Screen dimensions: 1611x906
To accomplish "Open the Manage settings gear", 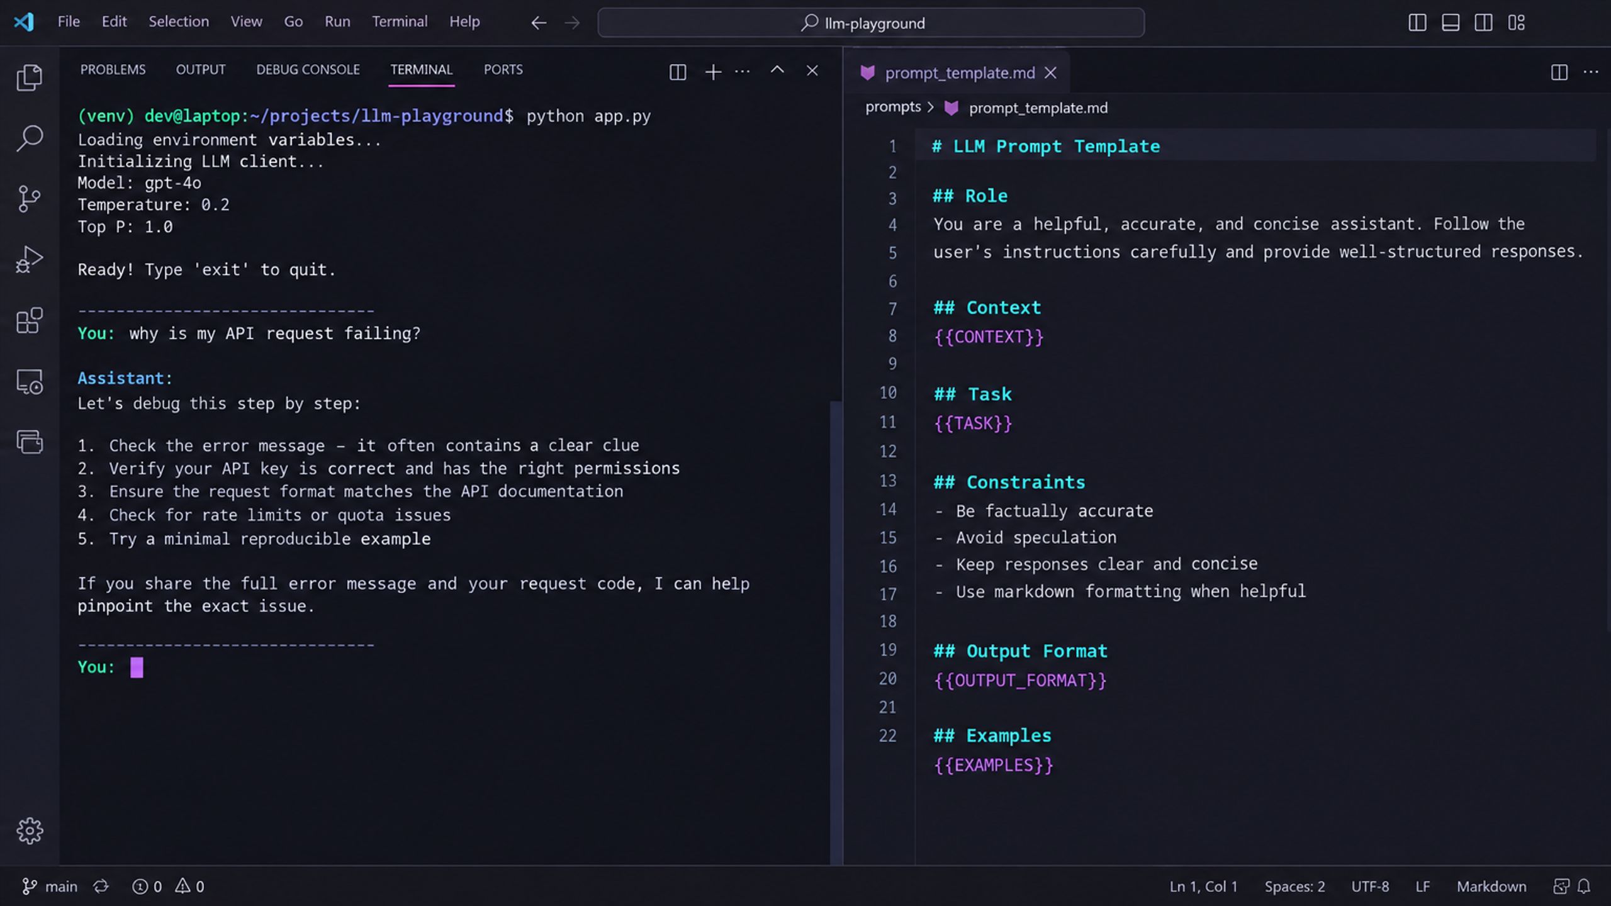I will point(29,831).
